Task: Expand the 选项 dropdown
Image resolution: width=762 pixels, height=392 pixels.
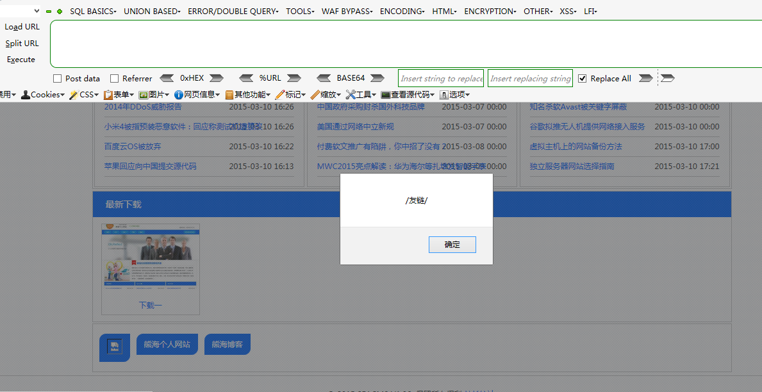Action: [x=467, y=95]
